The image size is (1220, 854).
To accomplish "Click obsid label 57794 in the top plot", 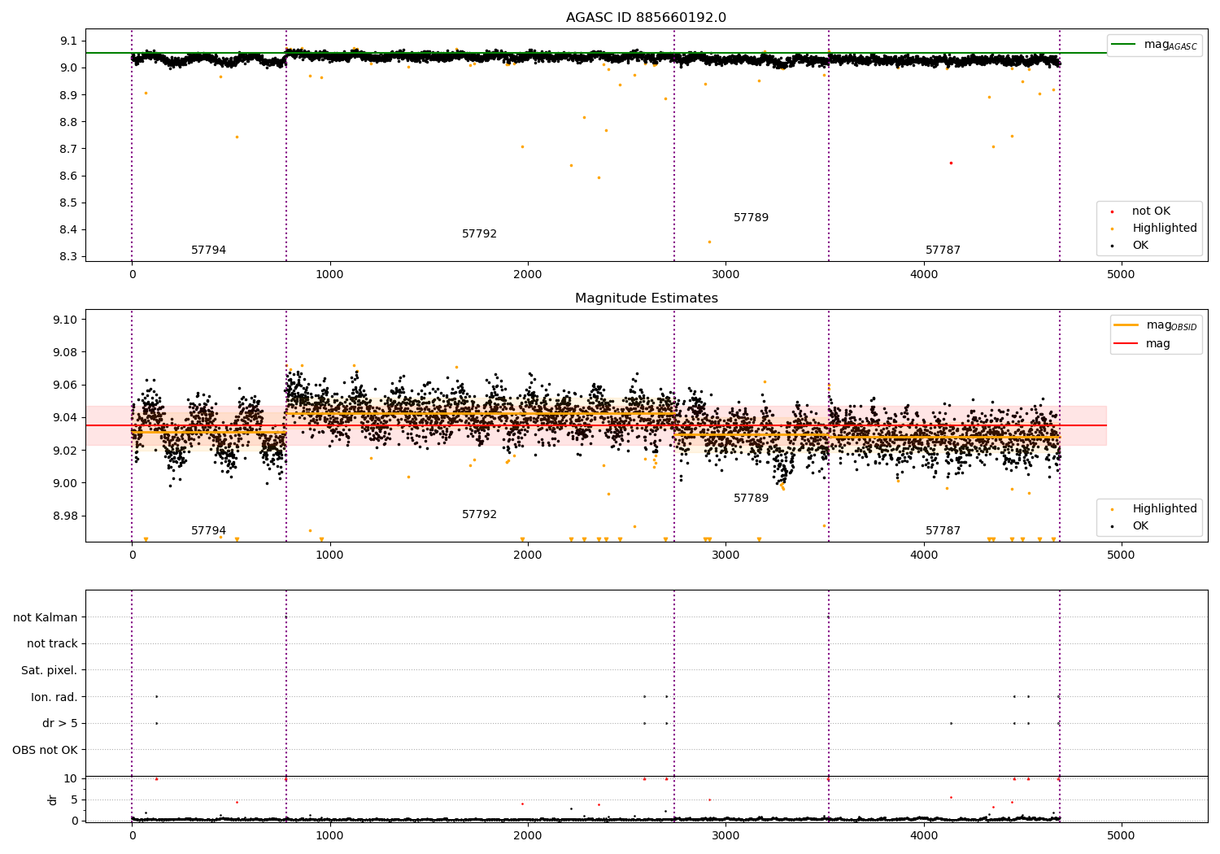I will coord(209,251).
